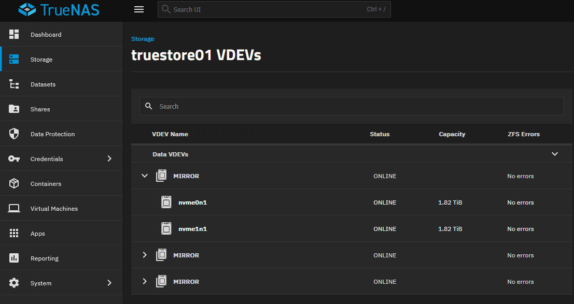Click the Credentials key icon
This screenshot has height=304, width=574.
click(x=14, y=159)
